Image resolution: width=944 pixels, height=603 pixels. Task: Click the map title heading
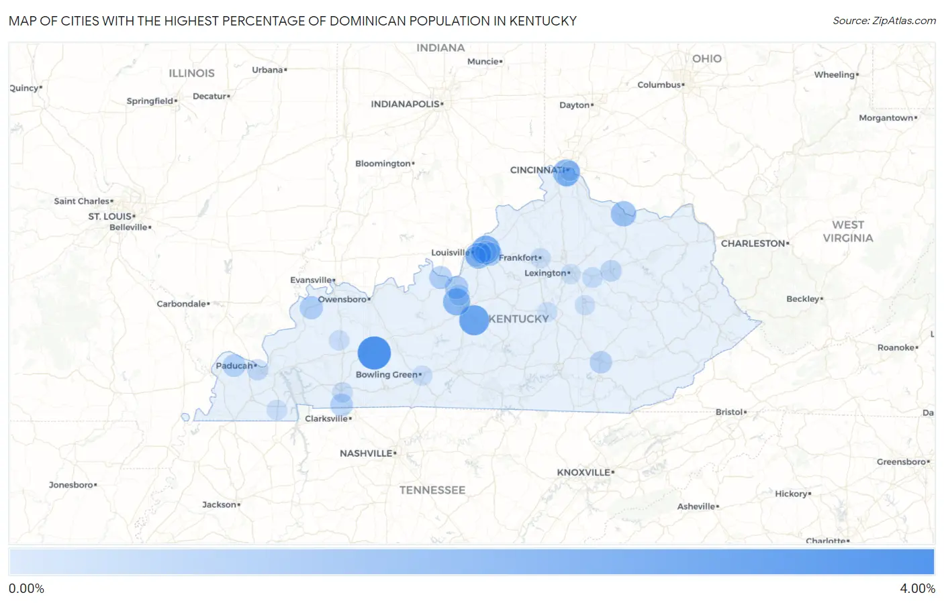coord(293,21)
